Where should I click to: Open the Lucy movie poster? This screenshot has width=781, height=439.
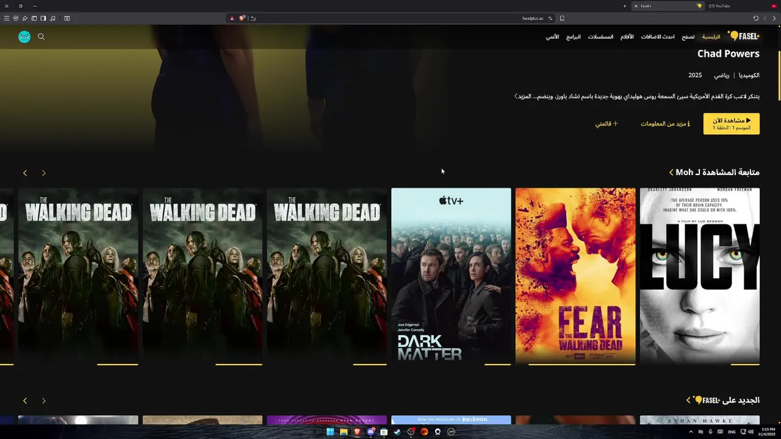(700, 275)
